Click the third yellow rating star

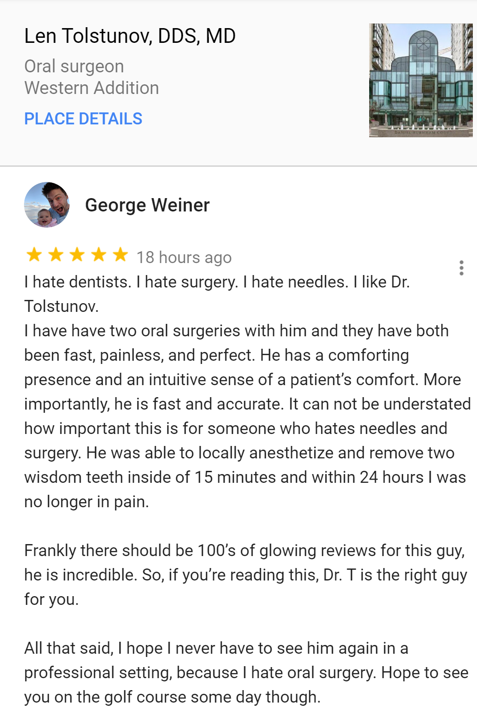[x=77, y=254]
